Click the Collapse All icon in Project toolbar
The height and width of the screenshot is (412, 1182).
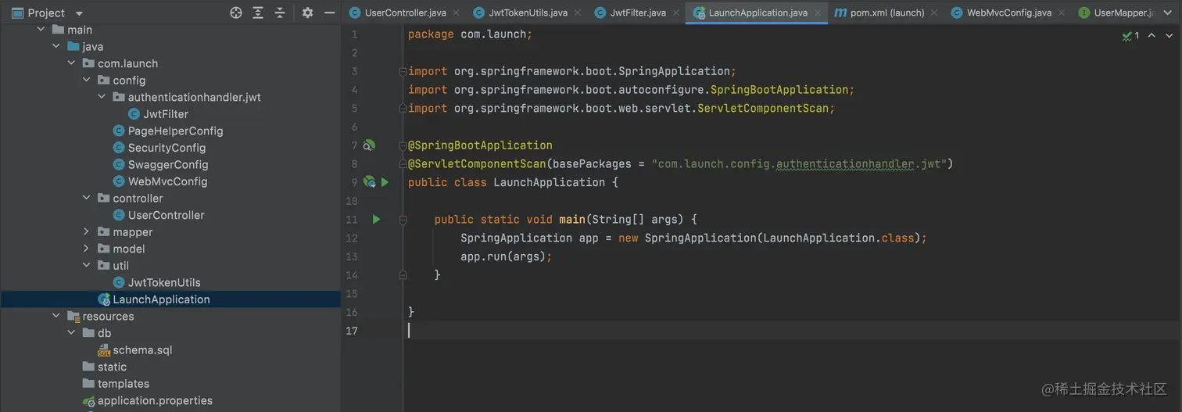pos(279,13)
